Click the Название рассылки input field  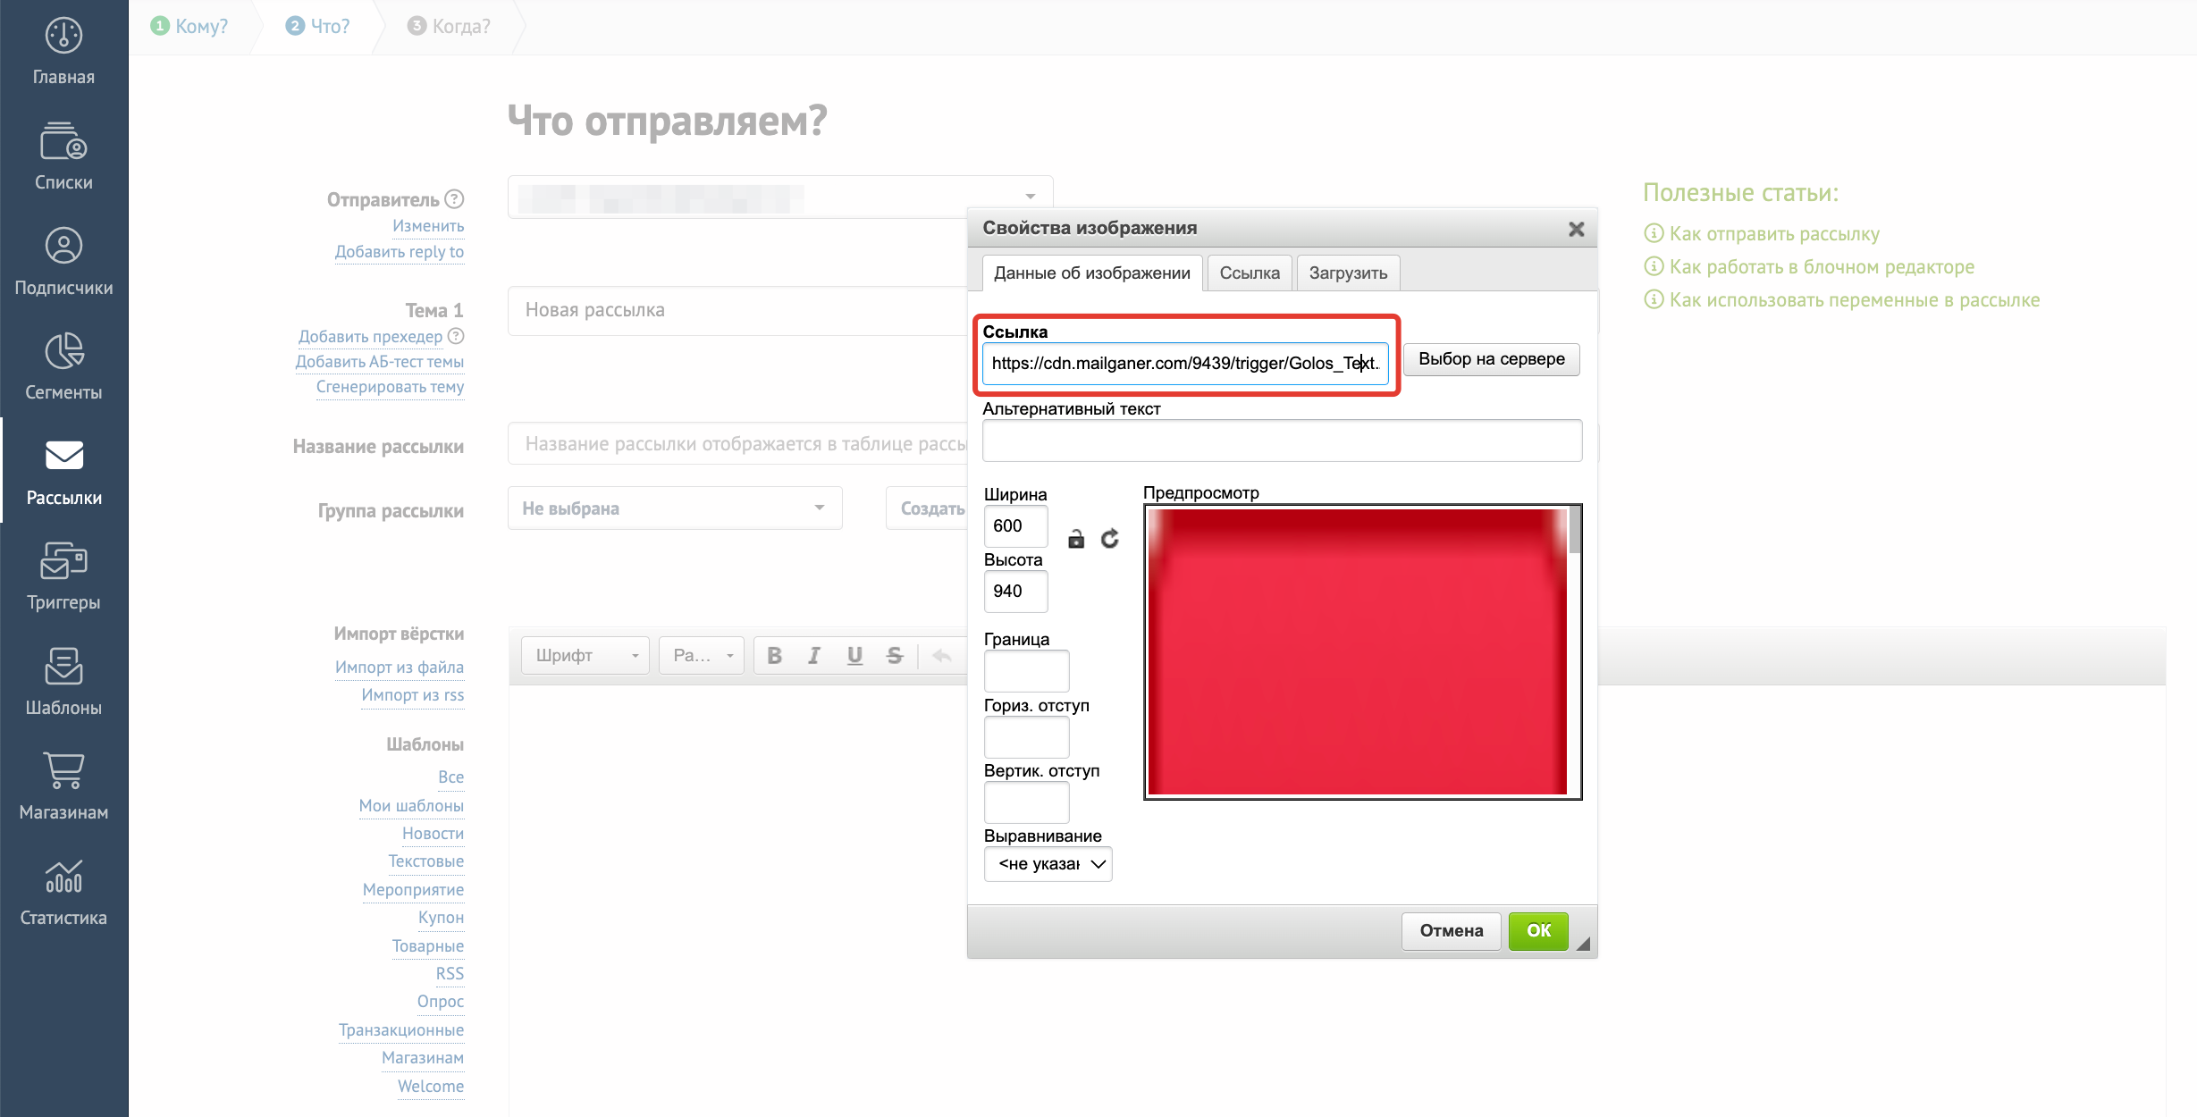click(x=737, y=444)
